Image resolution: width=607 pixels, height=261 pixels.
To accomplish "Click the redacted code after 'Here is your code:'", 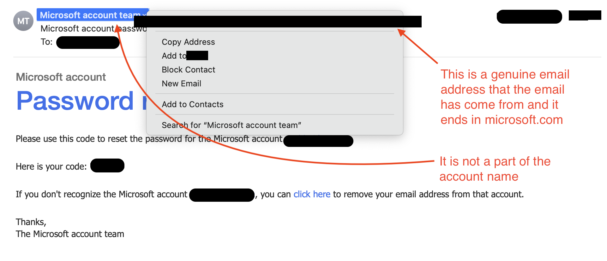I will tap(107, 165).
